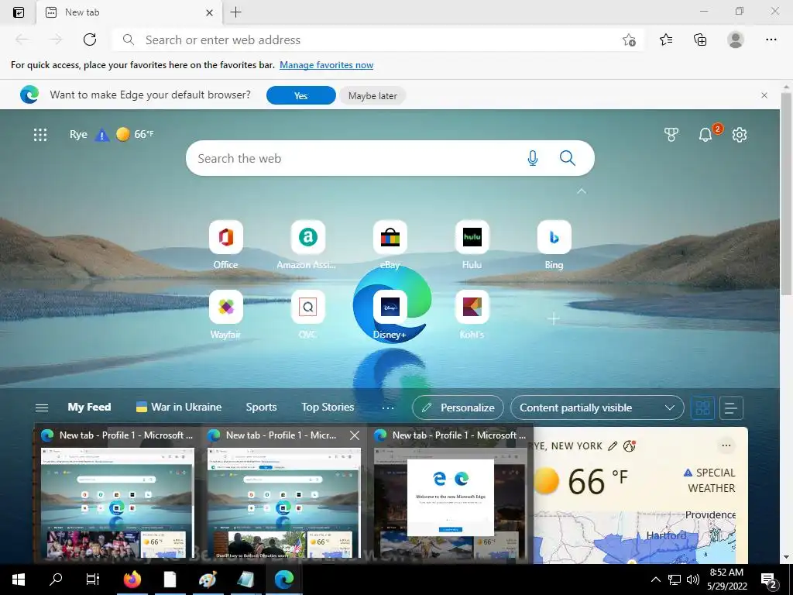The image size is (793, 595).
Task: Add this page to favorites star icon
Action: point(629,40)
